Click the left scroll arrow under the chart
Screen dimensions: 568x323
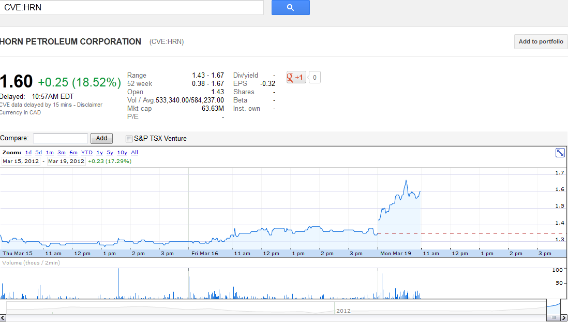[3, 317]
